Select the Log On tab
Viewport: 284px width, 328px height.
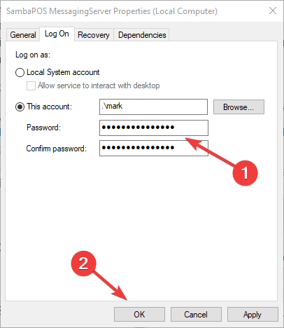[57, 34]
